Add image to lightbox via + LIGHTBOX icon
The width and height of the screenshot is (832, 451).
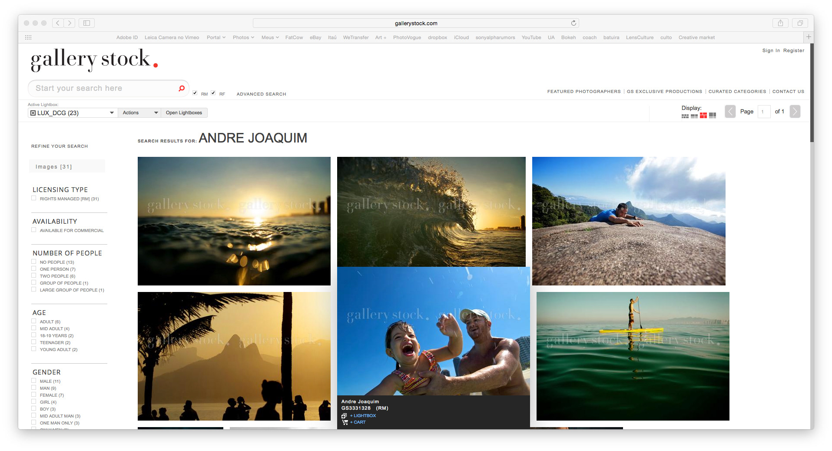tap(344, 416)
